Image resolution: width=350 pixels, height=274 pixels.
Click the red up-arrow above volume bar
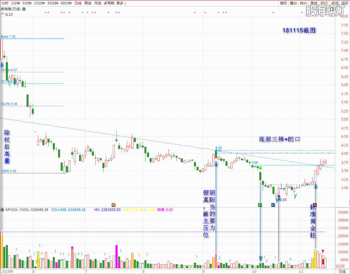[323, 251]
